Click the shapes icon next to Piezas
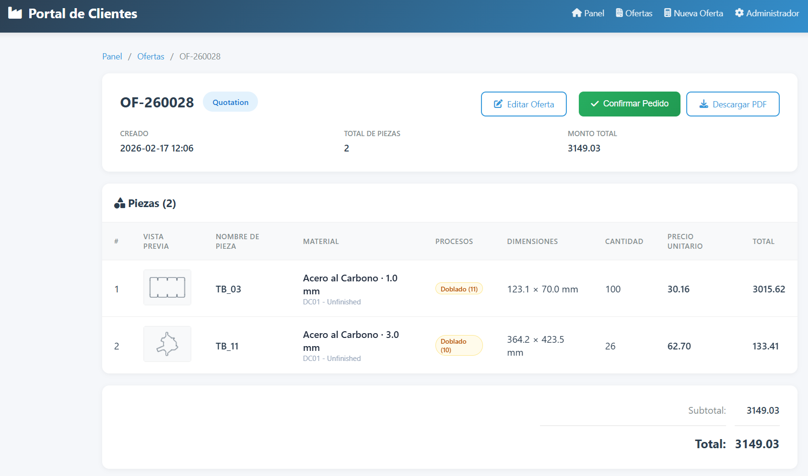Screen dimensions: 808x476 pyautogui.click(x=119, y=203)
